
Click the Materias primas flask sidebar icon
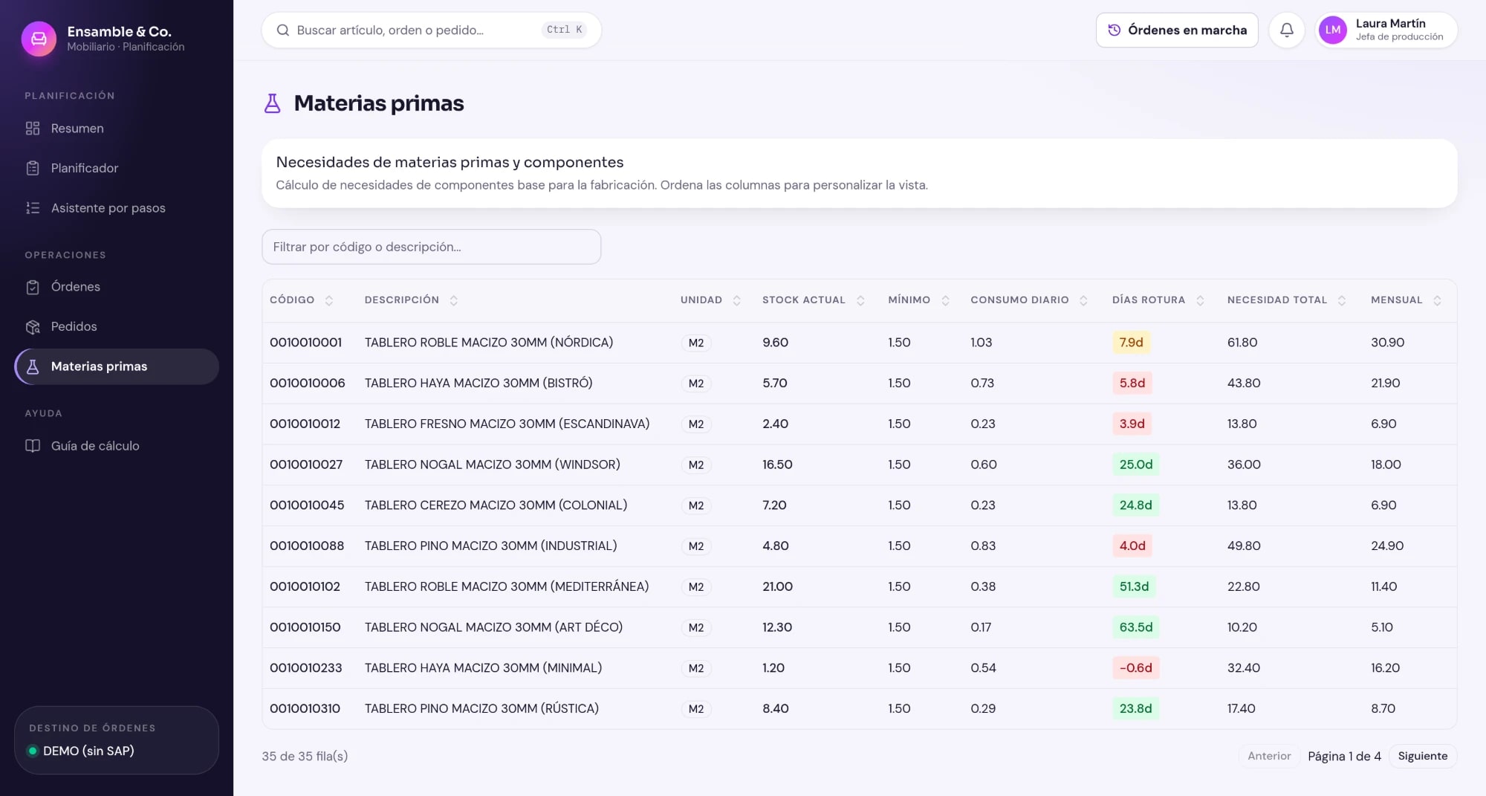click(x=33, y=366)
